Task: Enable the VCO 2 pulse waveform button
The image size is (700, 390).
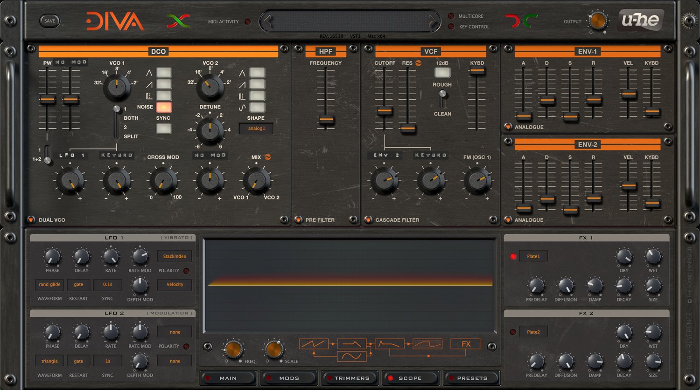Action: coord(257,96)
